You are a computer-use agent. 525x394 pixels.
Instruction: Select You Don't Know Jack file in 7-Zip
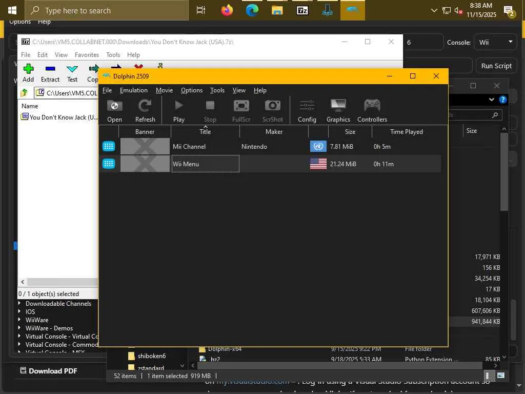(59, 117)
